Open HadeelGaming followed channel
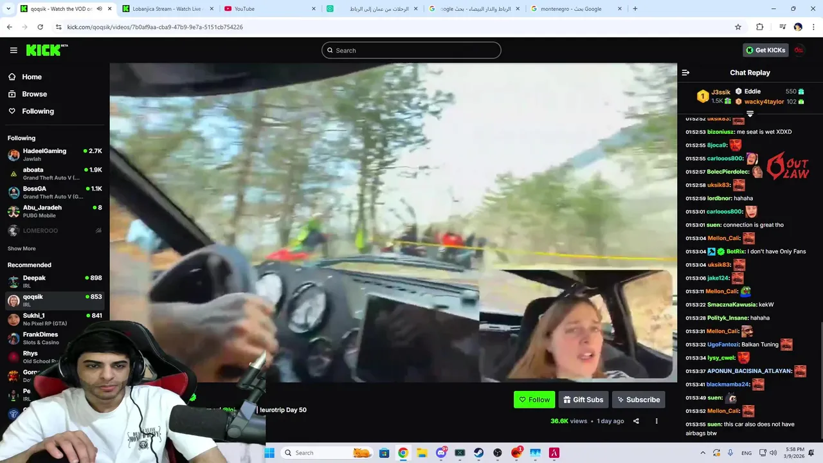The height and width of the screenshot is (463, 823). [x=55, y=154]
